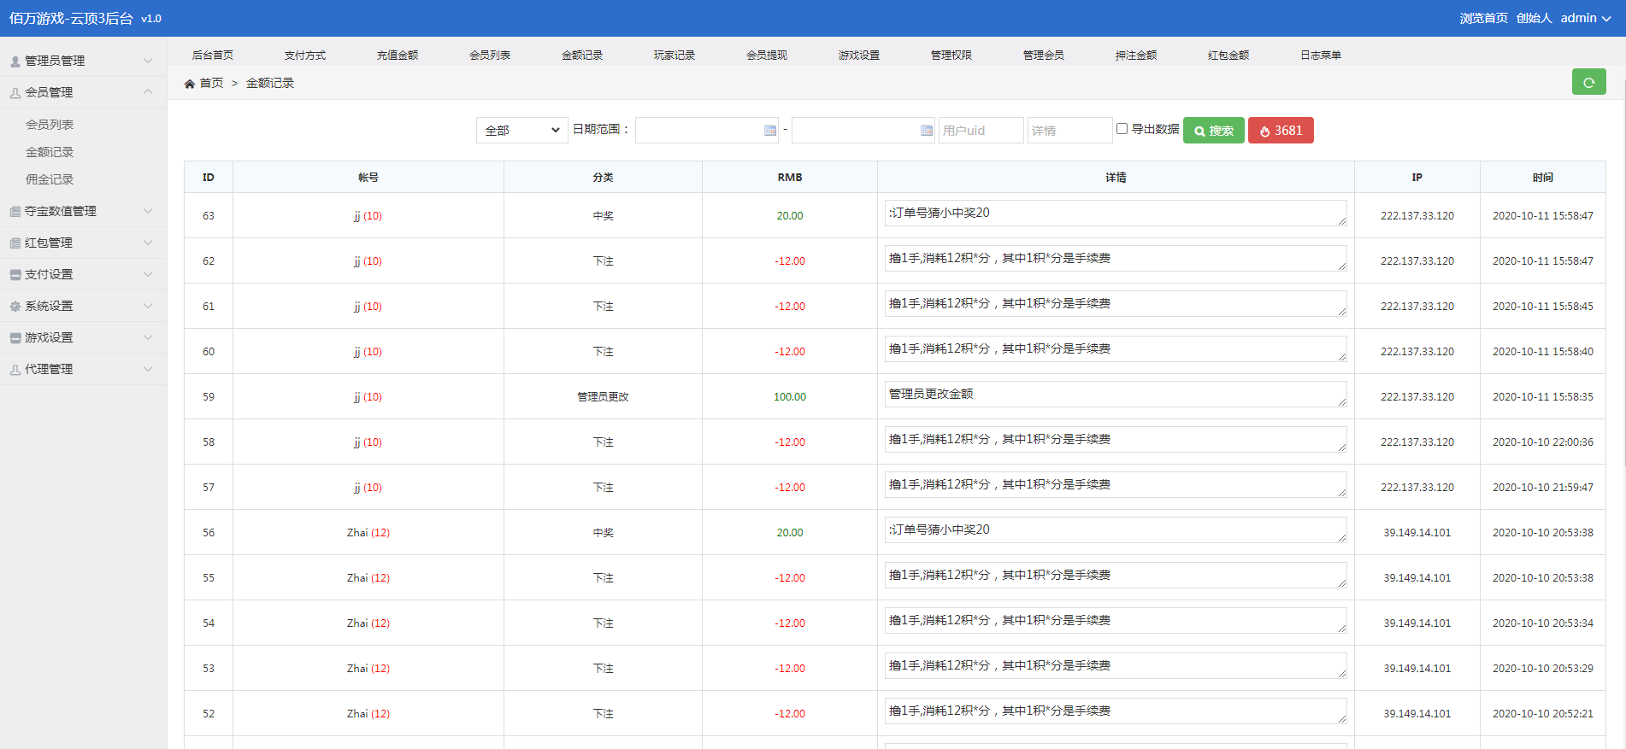Switch to the 充值金额 tab
Screen dimensions: 1626x749
(x=398, y=56)
